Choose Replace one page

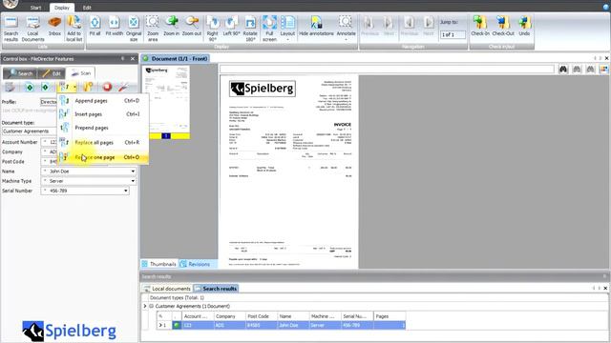tap(103, 157)
